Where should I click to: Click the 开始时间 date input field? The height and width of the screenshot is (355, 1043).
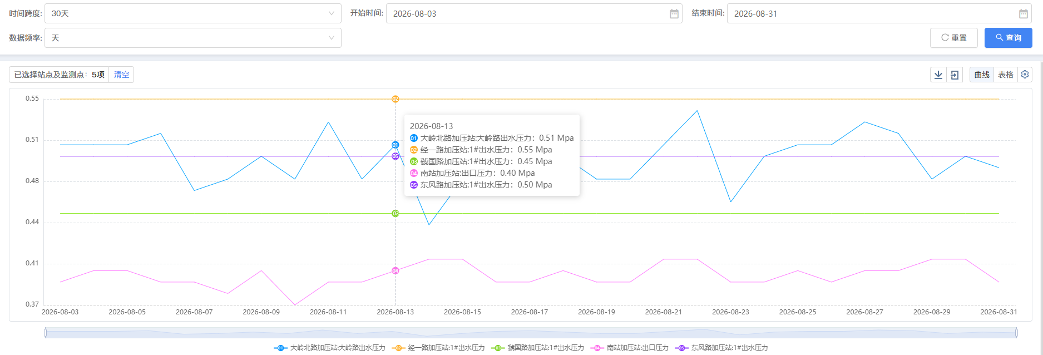pos(534,13)
